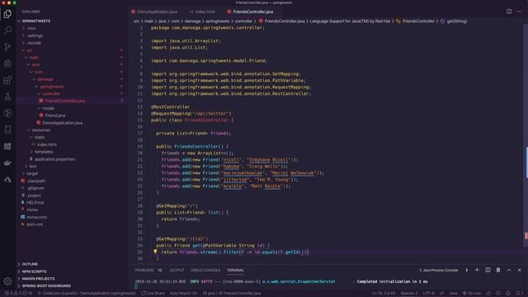
Task: Add a new terminal with plus icon
Action: 477,270
